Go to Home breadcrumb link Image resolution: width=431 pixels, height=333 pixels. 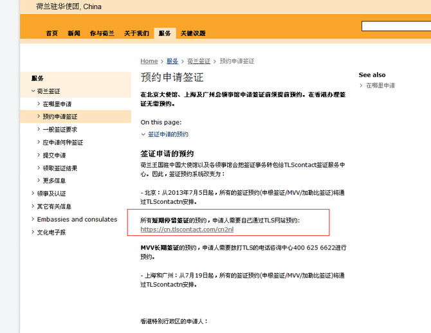coord(149,61)
